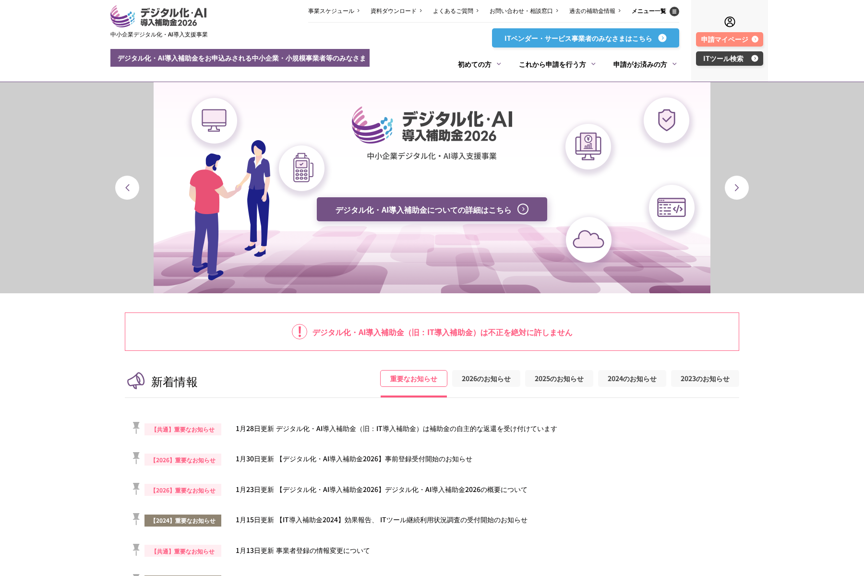Open the 申請マイページ button

tap(729, 39)
